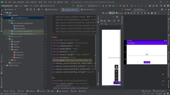Viewport: 170px width, 95px height.
Task: Open the Android project view dropdown
Action: 10,9
